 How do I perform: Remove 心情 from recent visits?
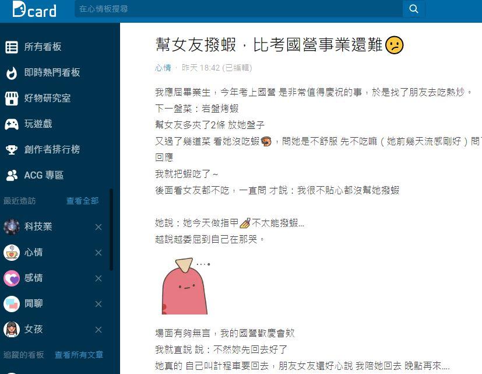[x=98, y=253]
